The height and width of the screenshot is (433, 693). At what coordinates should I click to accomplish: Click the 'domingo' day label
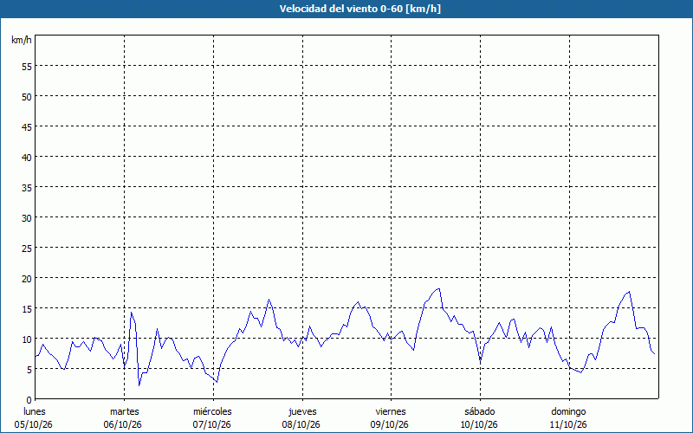(568, 411)
